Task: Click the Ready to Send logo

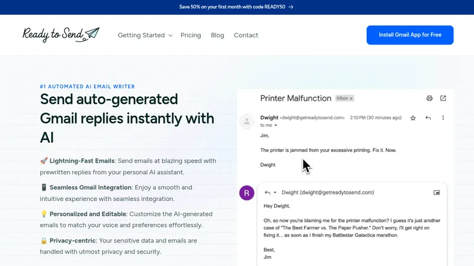Action: click(61, 35)
